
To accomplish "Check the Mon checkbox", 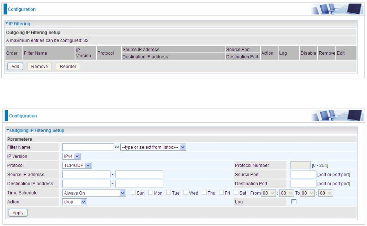I will tap(151, 192).
